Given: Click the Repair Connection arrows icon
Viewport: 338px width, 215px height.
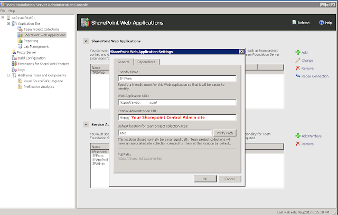Looking at the screenshot, I should (x=298, y=76).
